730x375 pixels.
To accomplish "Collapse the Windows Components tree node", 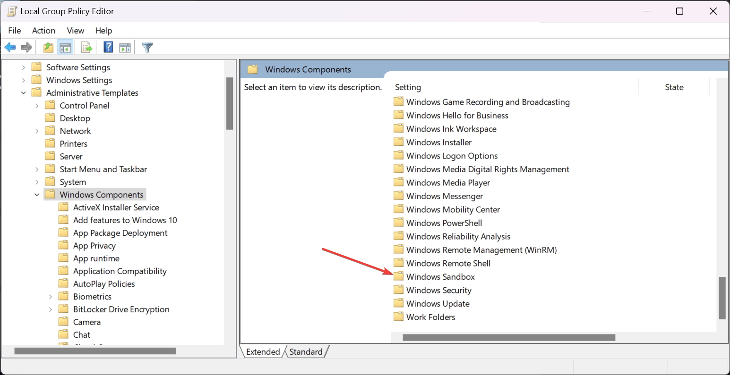I will click(37, 195).
